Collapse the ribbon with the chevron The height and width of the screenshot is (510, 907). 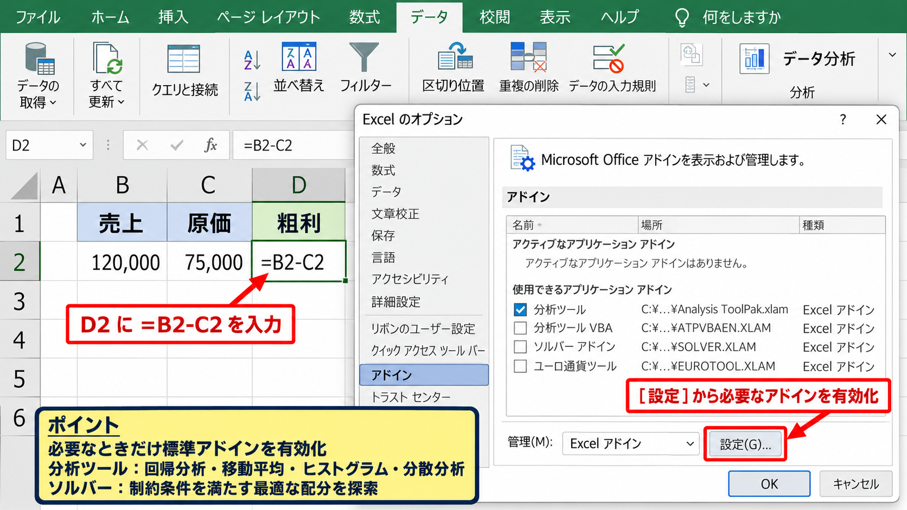[892, 55]
